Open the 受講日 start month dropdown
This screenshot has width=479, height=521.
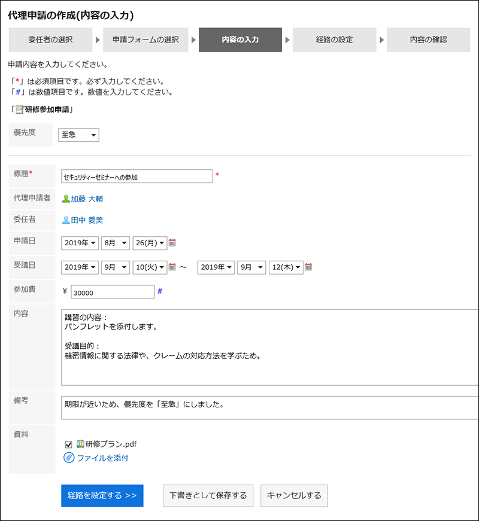(116, 267)
